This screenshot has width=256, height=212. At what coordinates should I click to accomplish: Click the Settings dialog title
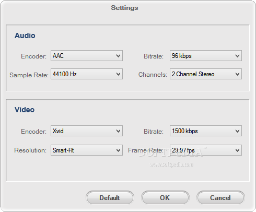coord(124,8)
